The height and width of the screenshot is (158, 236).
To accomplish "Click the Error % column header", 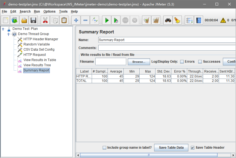I will (179, 71).
